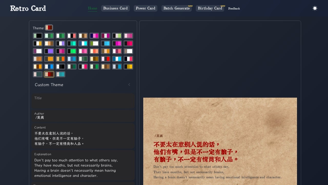328x185 pixels.
Task: Open the Batch Generate page
Action: (176, 8)
